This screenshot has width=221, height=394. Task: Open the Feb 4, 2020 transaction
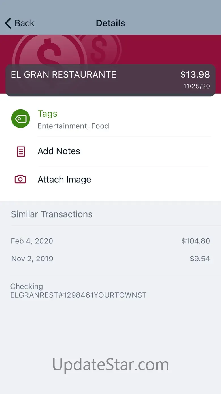tap(32, 241)
